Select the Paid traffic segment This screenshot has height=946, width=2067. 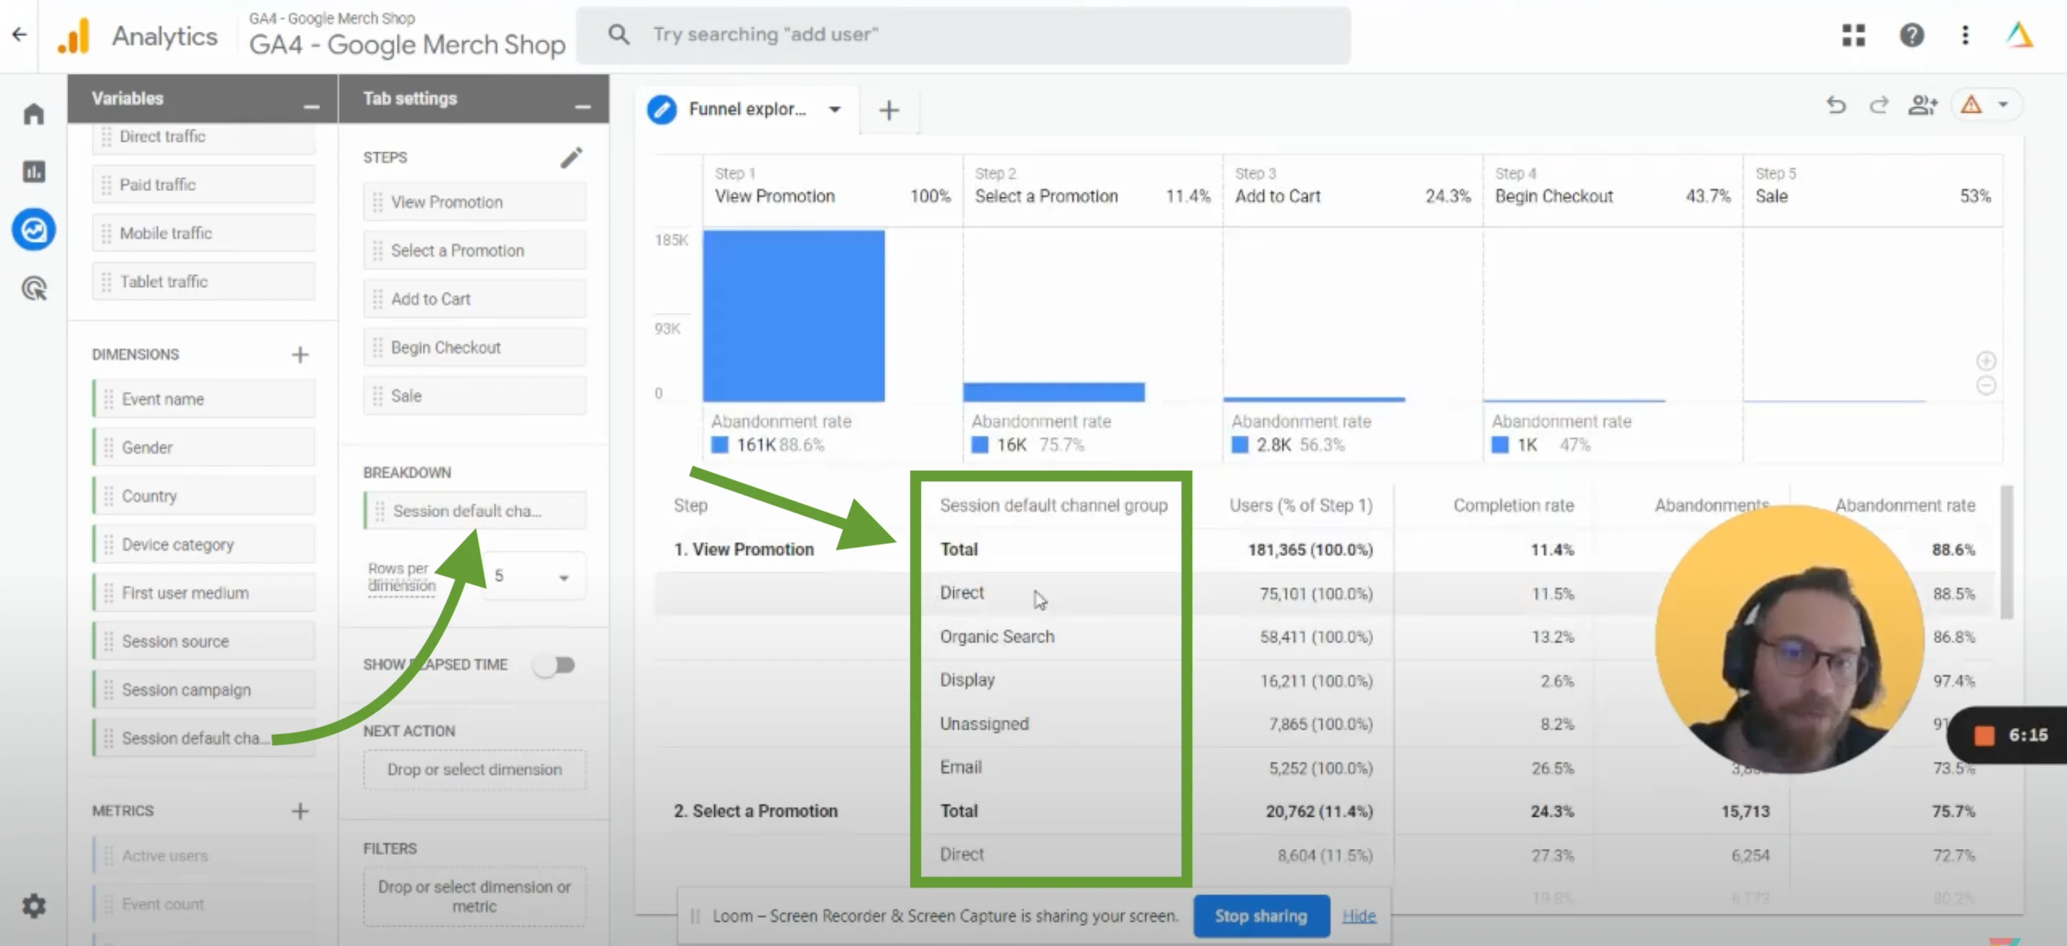point(204,185)
